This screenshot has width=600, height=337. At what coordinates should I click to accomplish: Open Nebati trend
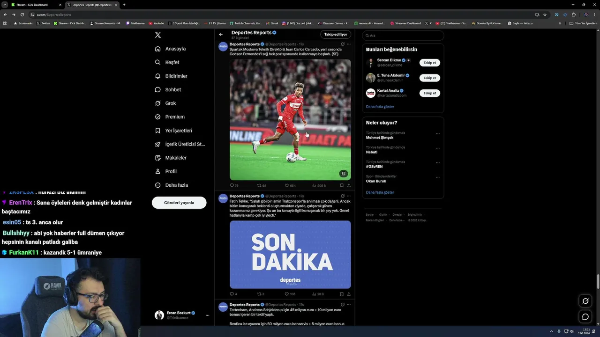(372, 152)
